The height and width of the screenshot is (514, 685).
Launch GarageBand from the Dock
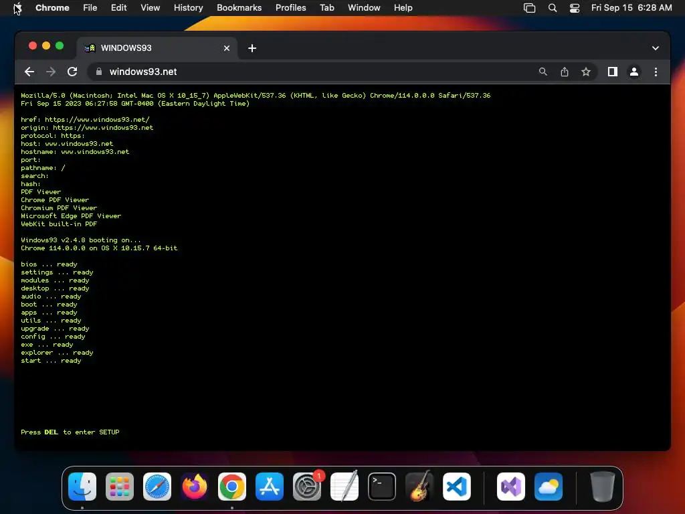click(x=419, y=487)
